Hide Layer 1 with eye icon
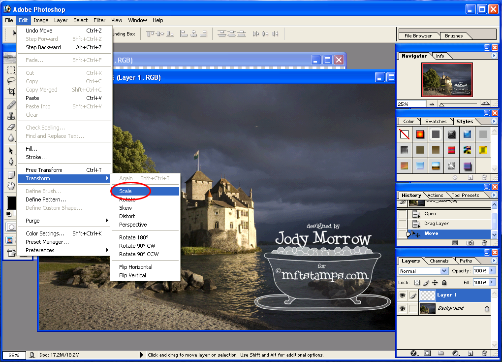This screenshot has height=362, width=502. click(403, 295)
